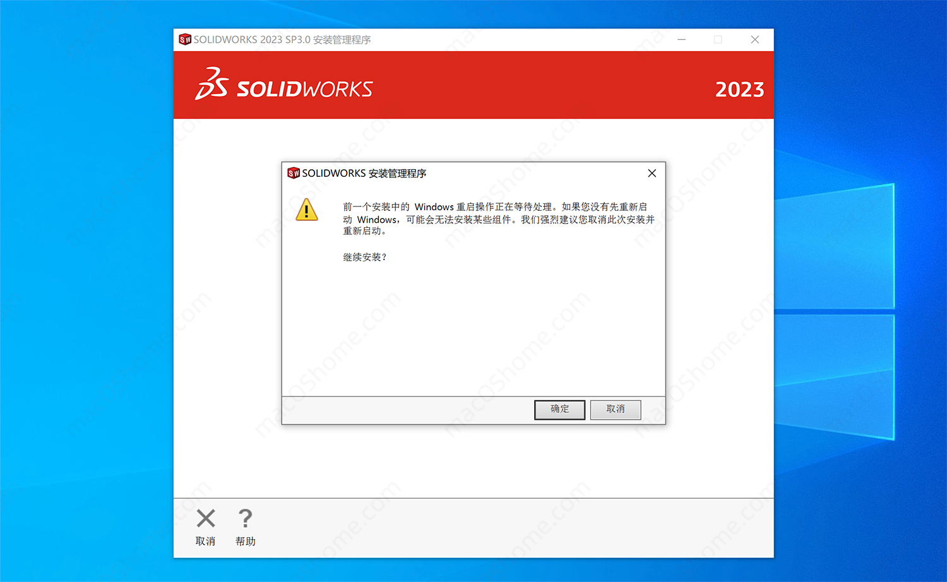Click the large X cancel icon at the bottom

206,518
